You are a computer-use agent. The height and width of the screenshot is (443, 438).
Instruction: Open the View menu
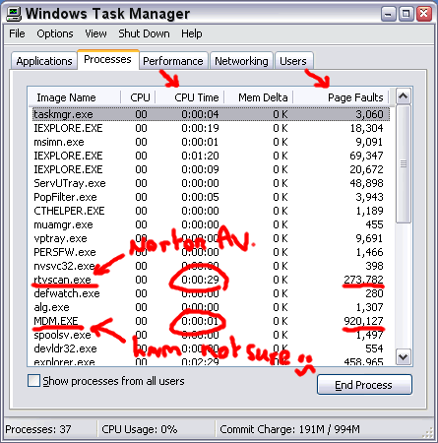click(x=95, y=33)
